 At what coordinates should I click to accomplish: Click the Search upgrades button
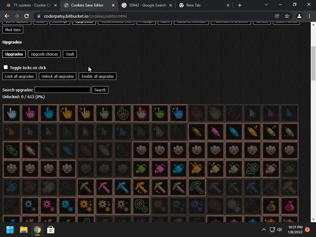tap(100, 90)
